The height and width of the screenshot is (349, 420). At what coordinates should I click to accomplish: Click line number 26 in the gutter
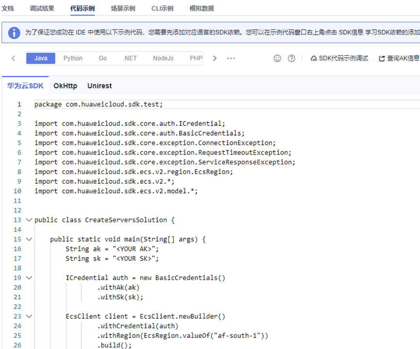tap(17, 345)
